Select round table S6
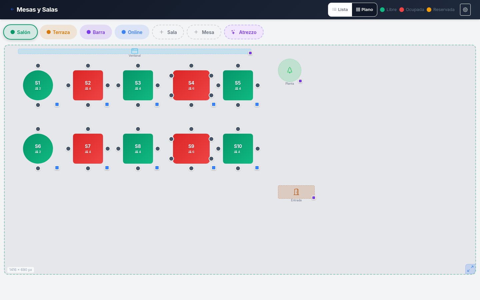The image size is (480, 300). pos(38,149)
